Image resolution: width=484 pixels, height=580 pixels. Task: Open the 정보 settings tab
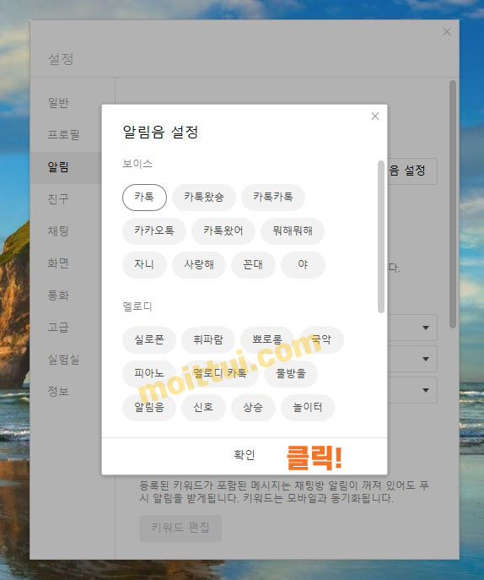coord(58,392)
